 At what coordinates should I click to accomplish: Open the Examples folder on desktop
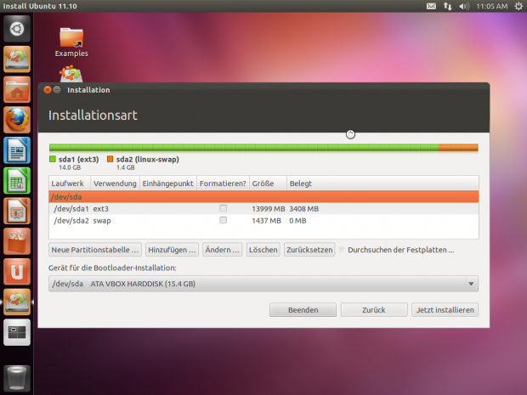71,42
